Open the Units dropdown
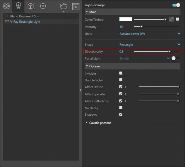 [150, 34]
